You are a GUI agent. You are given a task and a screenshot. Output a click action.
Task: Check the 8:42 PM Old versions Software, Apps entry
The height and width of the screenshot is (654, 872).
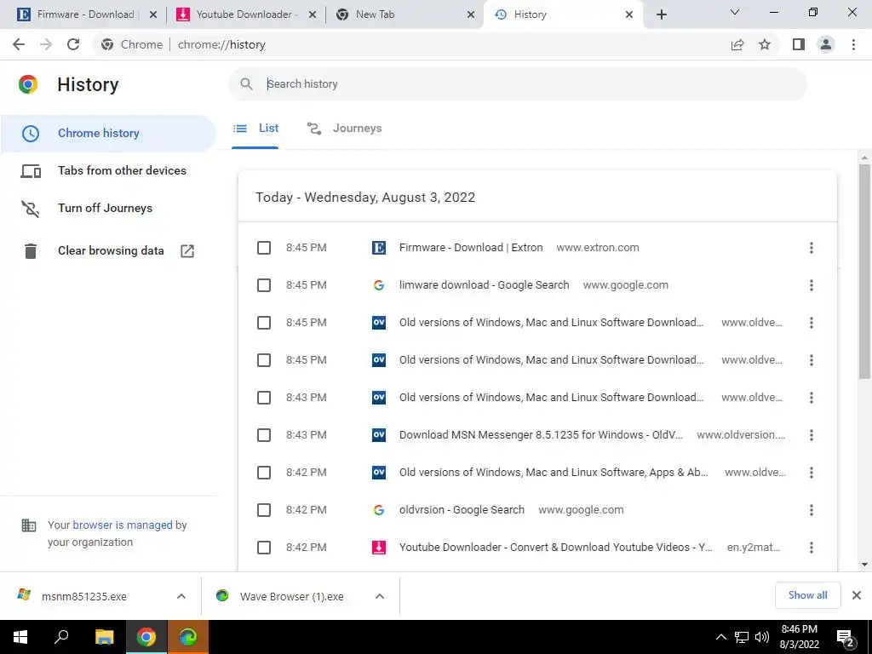coord(264,473)
